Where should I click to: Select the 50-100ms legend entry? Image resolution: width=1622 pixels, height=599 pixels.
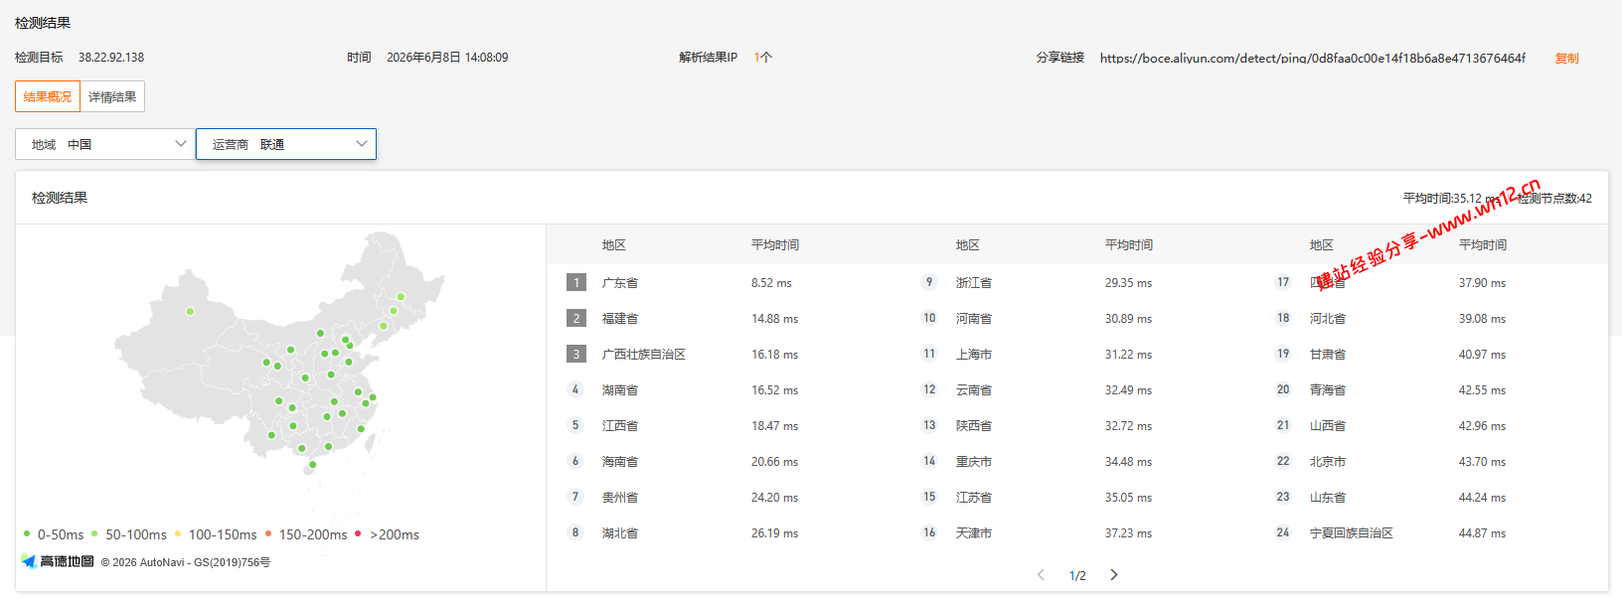129,534
